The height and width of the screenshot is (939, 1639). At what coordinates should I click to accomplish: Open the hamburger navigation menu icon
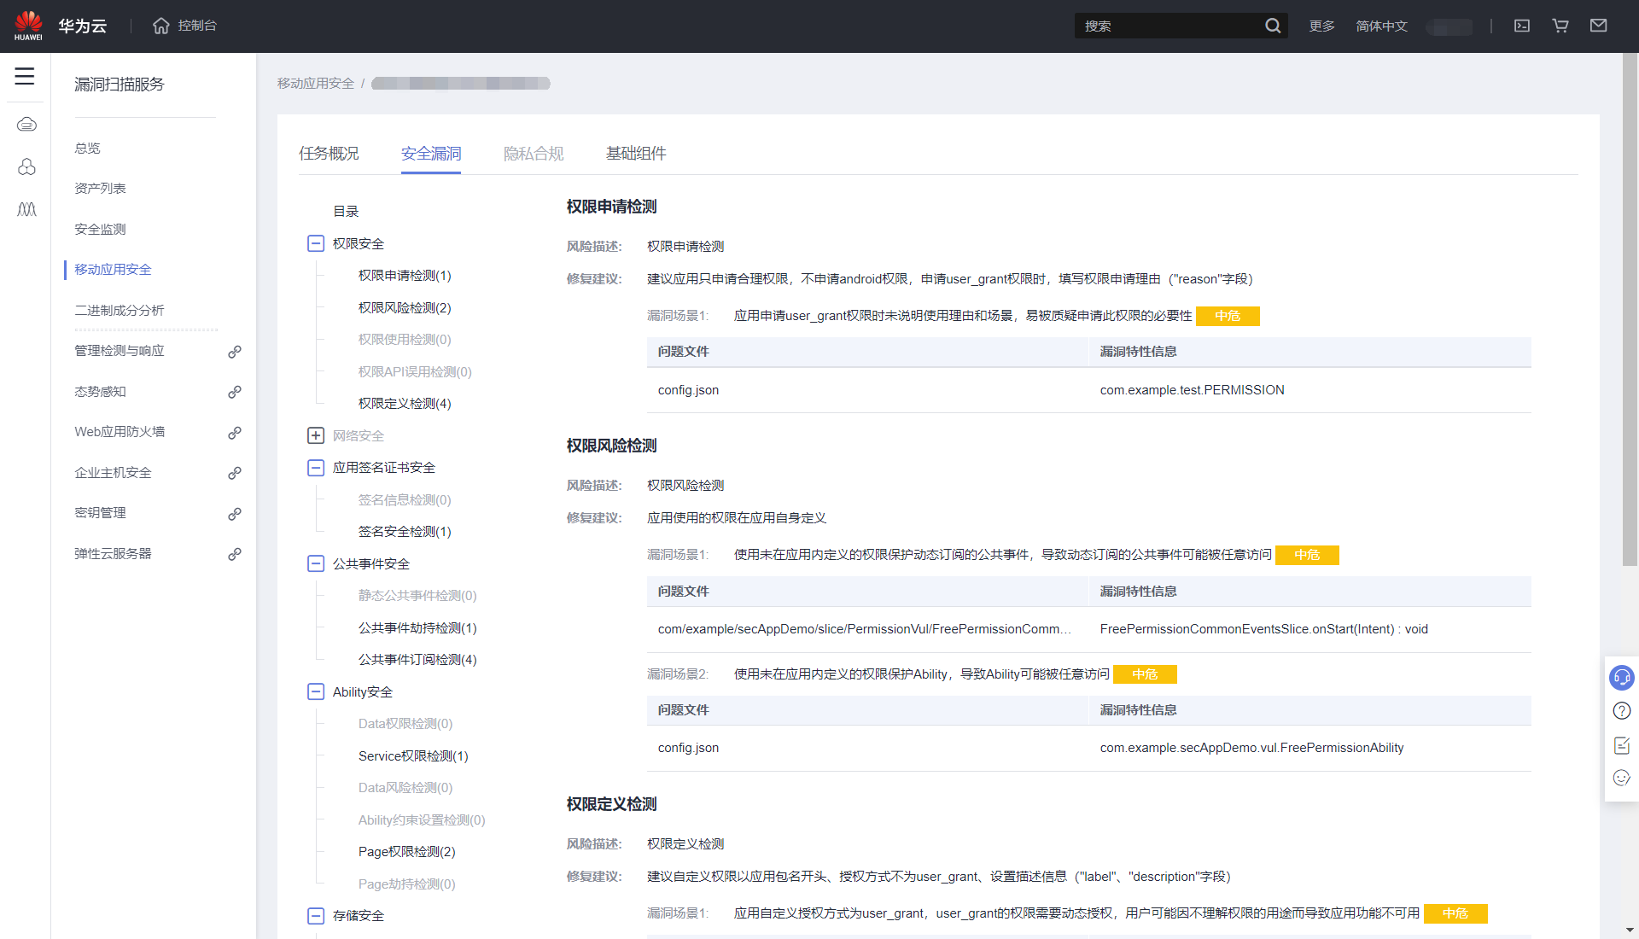(x=25, y=76)
